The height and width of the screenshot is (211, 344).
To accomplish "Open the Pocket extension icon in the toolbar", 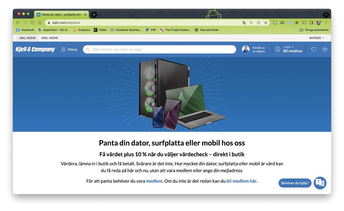I will click(275, 23).
